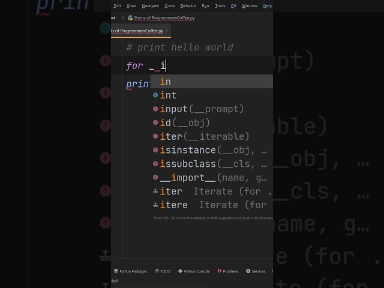Click template icon beside iter Iterate
The image size is (384, 288).
(x=155, y=191)
